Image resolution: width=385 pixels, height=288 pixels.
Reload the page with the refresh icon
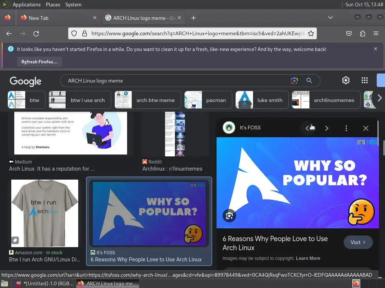point(36,33)
